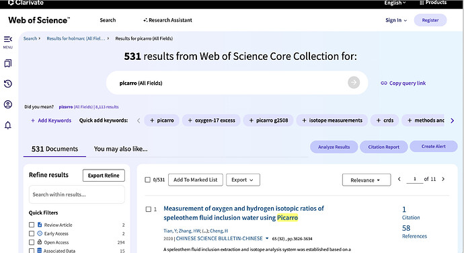The width and height of the screenshot is (464, 253).
Task: Tick the select-all 0/531 checkbox
Action: point(148,180)
